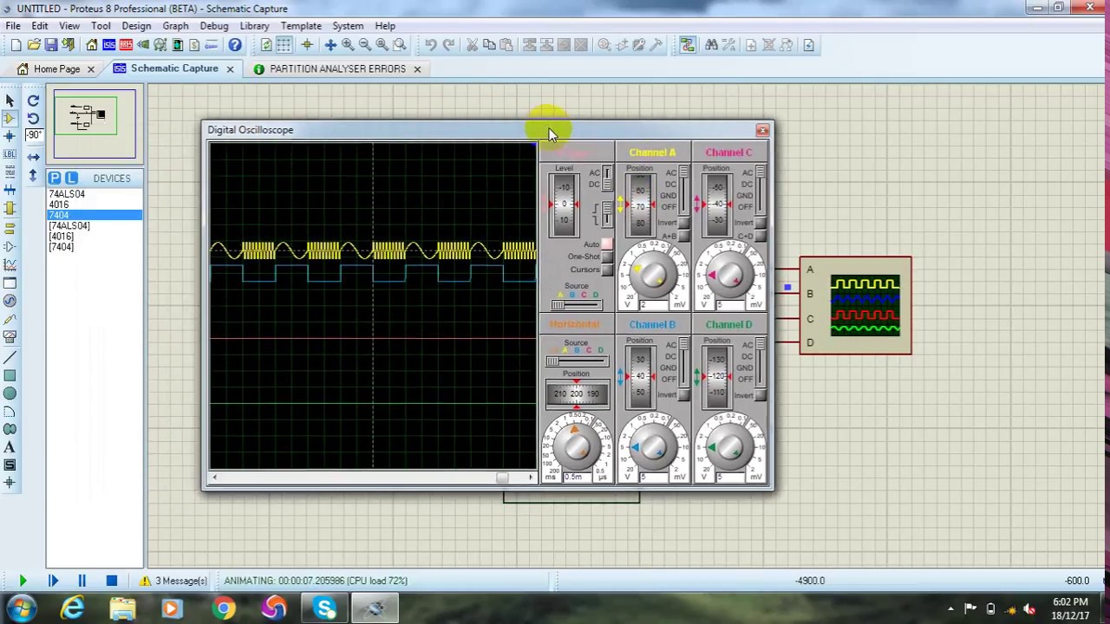The width and height of the screenshot is (1110, 624).
Task: Click the Channel A coupling slider
Action: click(684, 189)
